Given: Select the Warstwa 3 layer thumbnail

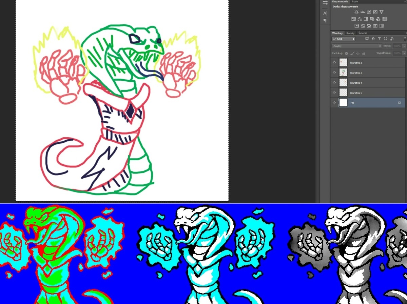Looking at the screenshot, I should point(344,63).
